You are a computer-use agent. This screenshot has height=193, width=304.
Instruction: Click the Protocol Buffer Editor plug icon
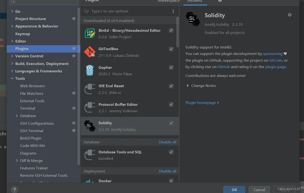point(90,108)
